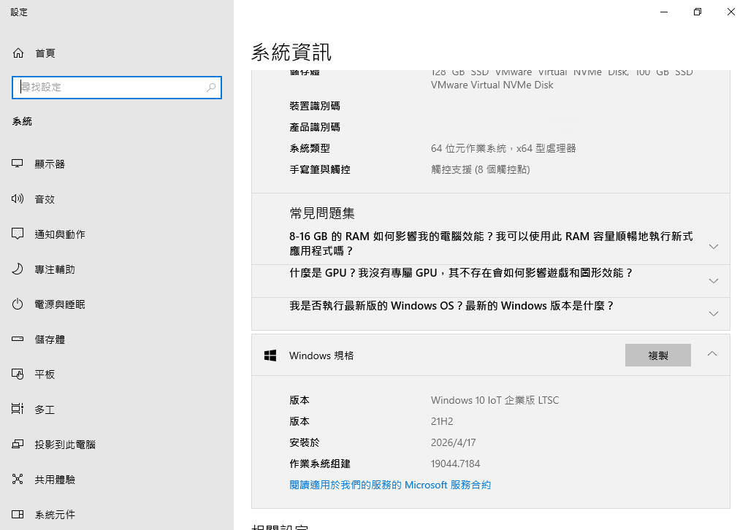This screenshot has height=530, width=748.
Task: Open 通知與動作 via its icon
Action: click(18, 234)
